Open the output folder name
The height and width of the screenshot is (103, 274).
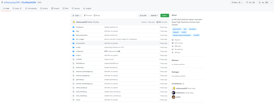coord(78,55)
